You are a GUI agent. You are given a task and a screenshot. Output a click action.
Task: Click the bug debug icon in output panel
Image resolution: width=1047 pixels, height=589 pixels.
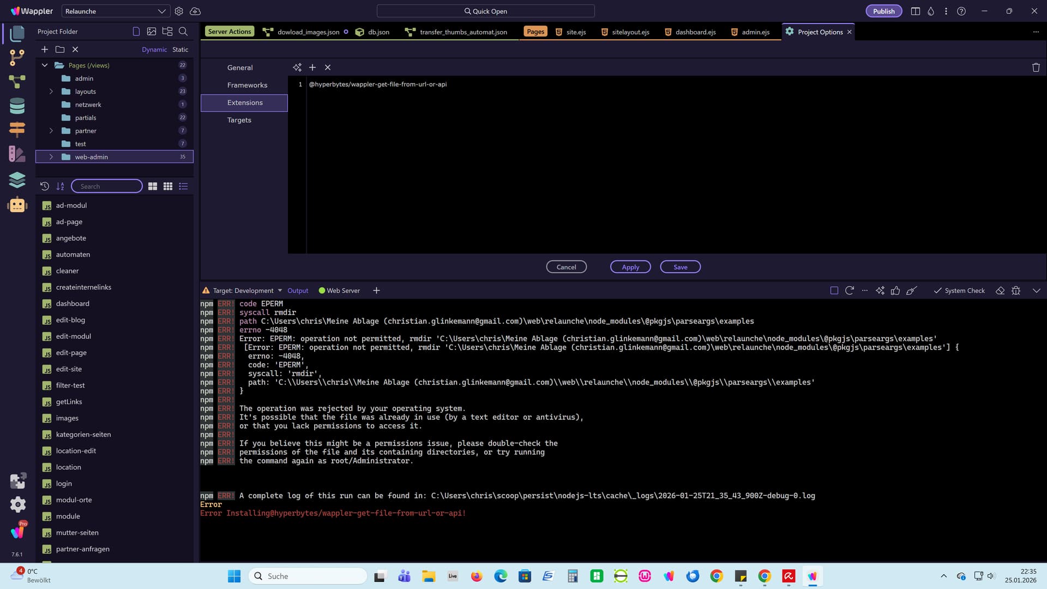pyautogui.click(x=1015, y=291)
